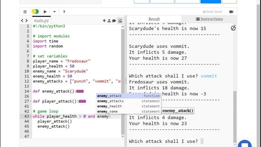The height and width of the screenshot is (147, 261).
Task: Click the 'import random' line
Action: (48, 46)
